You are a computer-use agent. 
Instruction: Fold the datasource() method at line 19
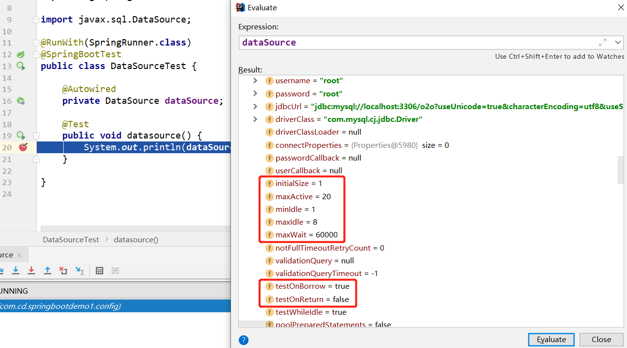tap(36, 136)
